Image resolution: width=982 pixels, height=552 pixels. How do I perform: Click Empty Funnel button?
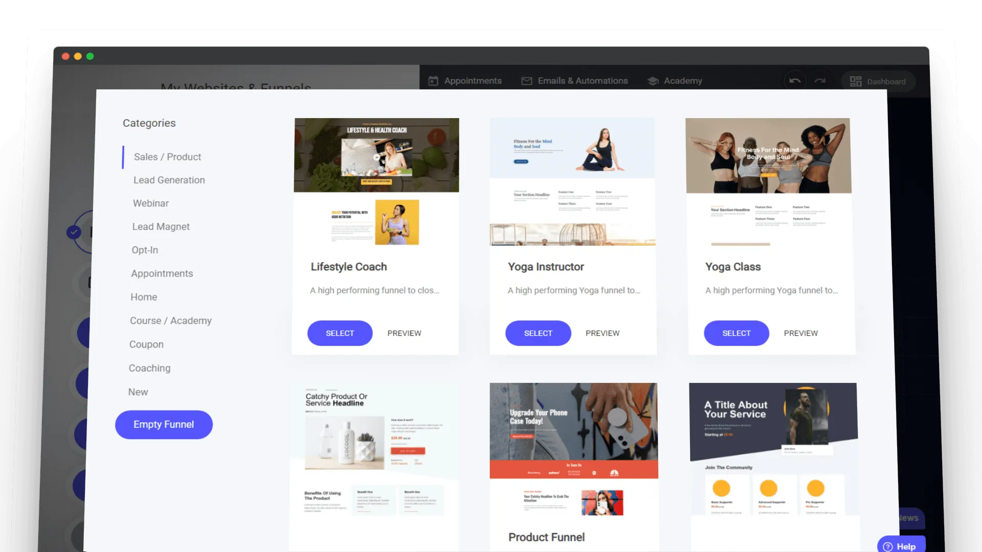(x=163, y=424)
